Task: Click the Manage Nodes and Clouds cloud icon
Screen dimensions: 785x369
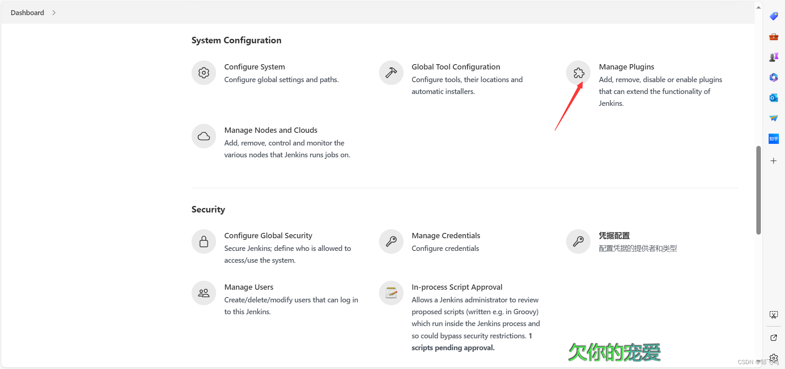Action: coord(204,136)
